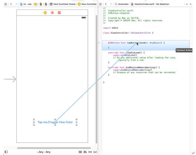Click the AnyObject type in tapButton
This screenshot has width=196, height=155.
(x=155, y=43)
